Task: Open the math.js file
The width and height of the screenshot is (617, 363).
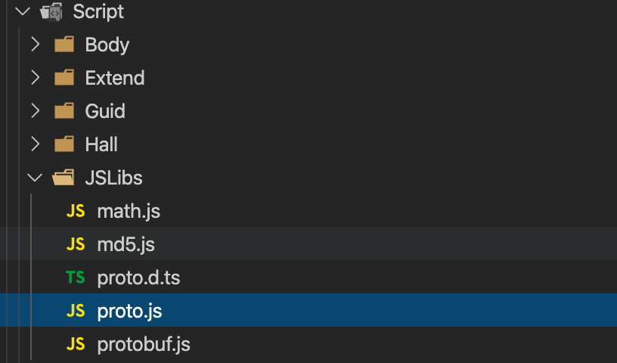Action: pyautogui.click(x=129, y=212)
